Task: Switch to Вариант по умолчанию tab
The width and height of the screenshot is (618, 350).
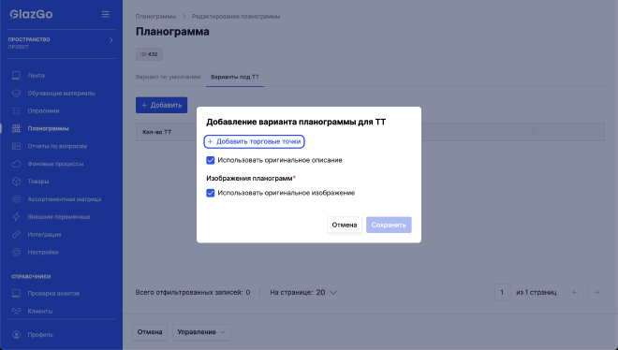Action: pyautogui.click(x=169, y=77)
